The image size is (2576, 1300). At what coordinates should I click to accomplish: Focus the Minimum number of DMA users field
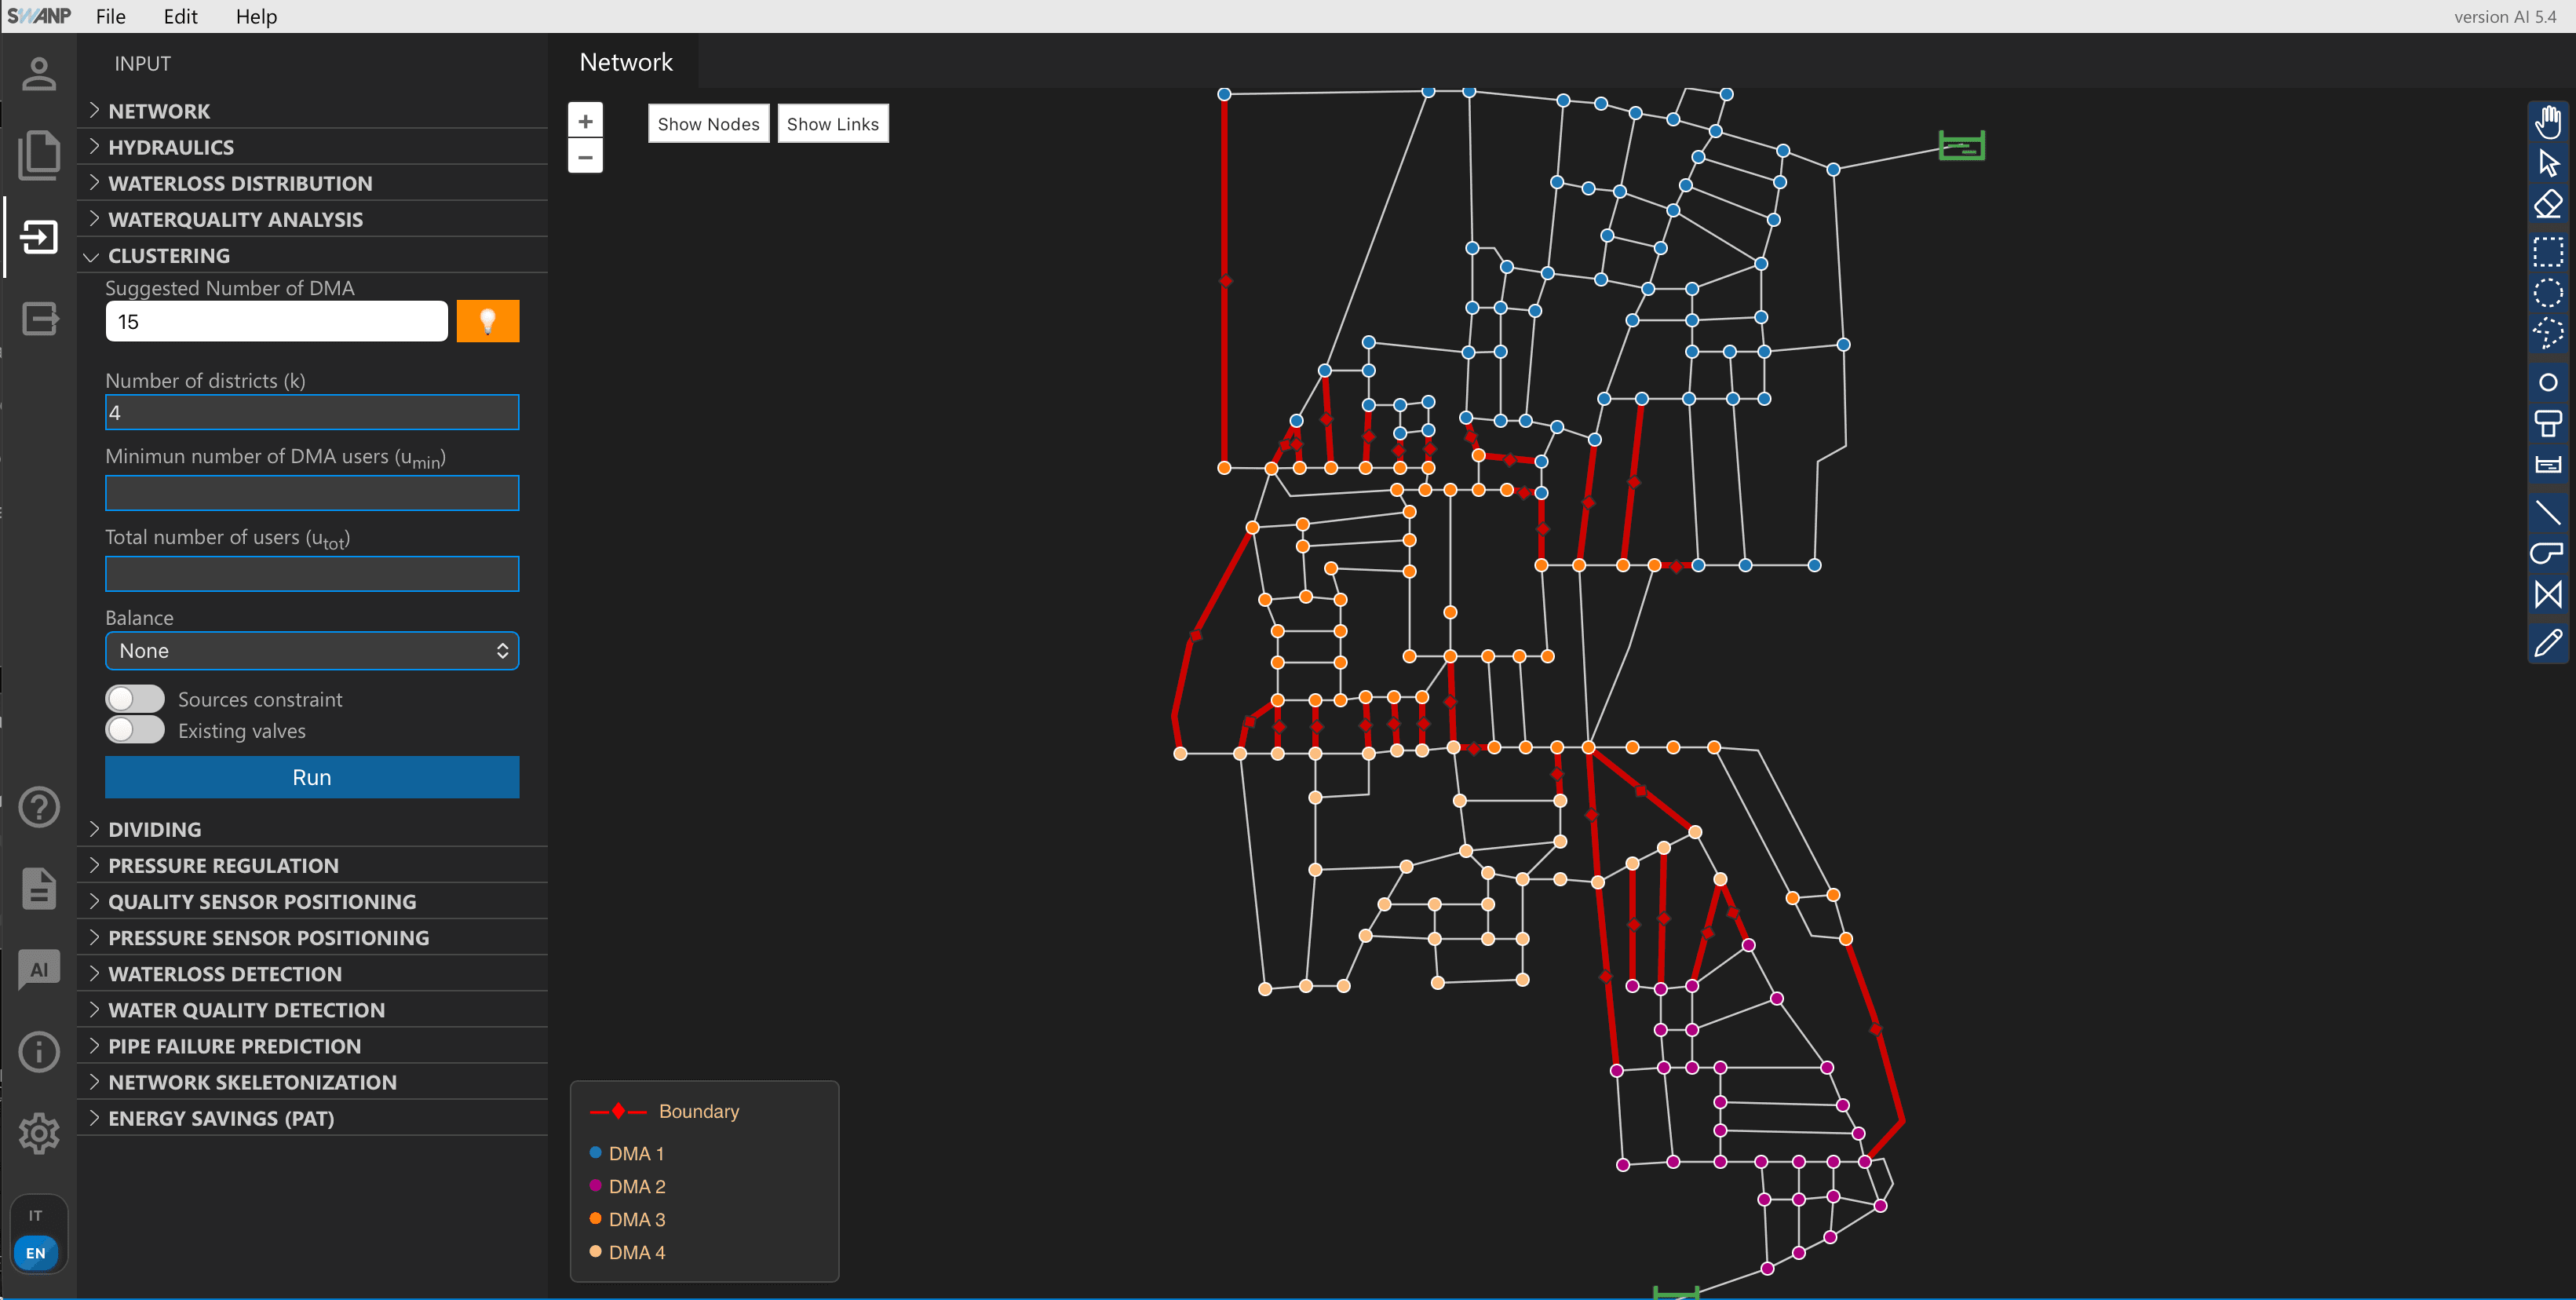tap(312, 493)
